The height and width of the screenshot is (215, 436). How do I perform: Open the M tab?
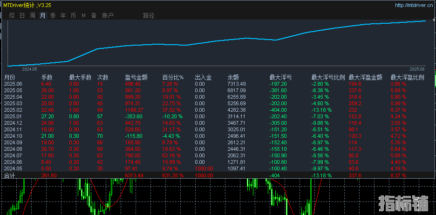click(x=83, y=15)
